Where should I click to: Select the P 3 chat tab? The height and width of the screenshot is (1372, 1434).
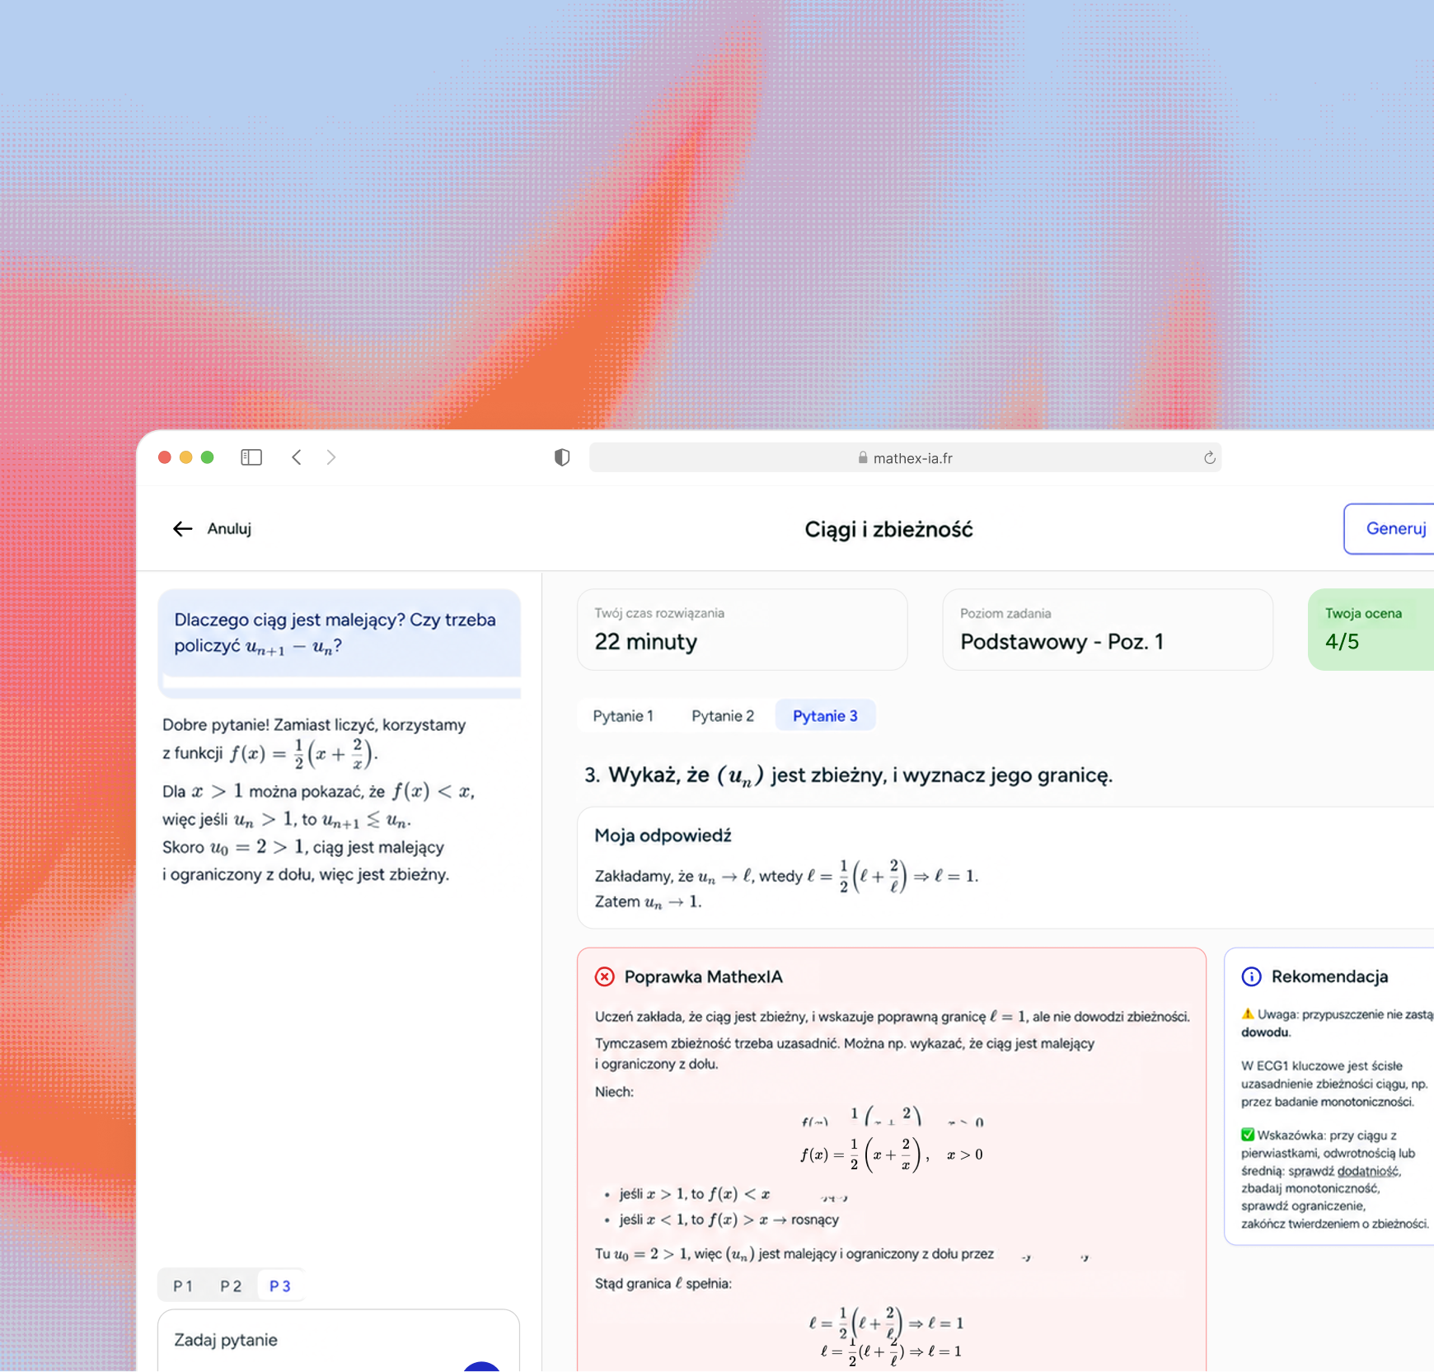tap(280, 1286)
